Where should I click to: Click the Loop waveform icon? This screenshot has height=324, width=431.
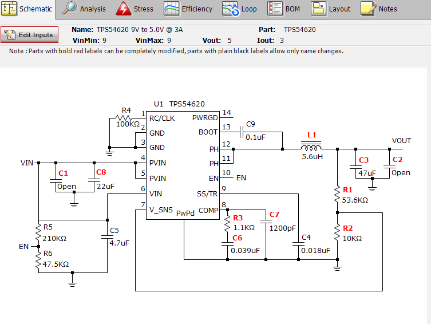point(230,9)
